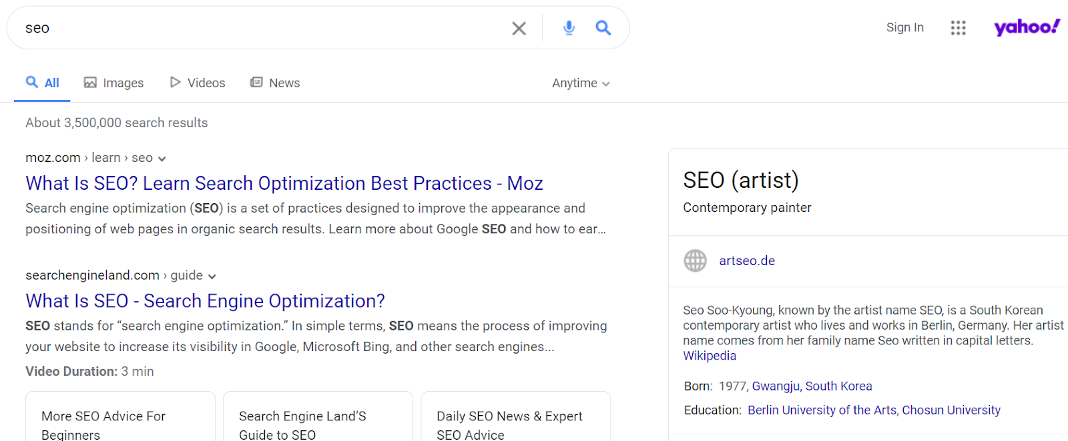The height and width of the screenshot is (441, 1068).
Task: Click the microphone voice search icon
Action: coord(569,28)
